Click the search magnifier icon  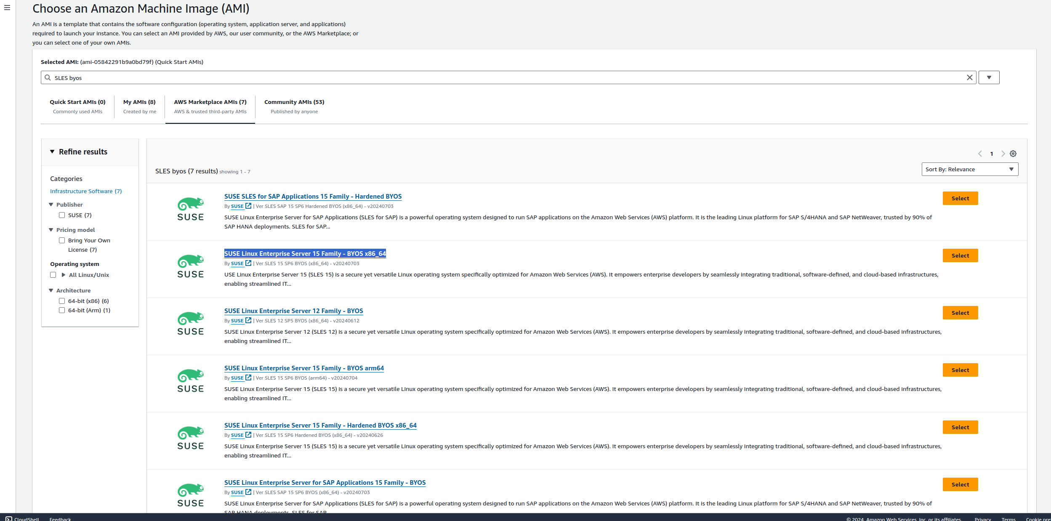[x=48, y=77]
